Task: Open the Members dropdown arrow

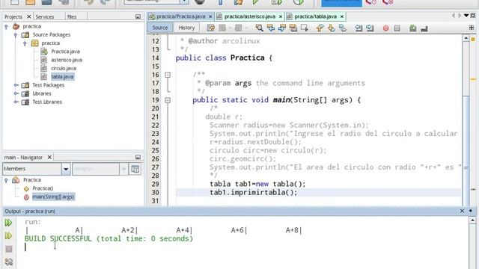Action: point(66,169)
